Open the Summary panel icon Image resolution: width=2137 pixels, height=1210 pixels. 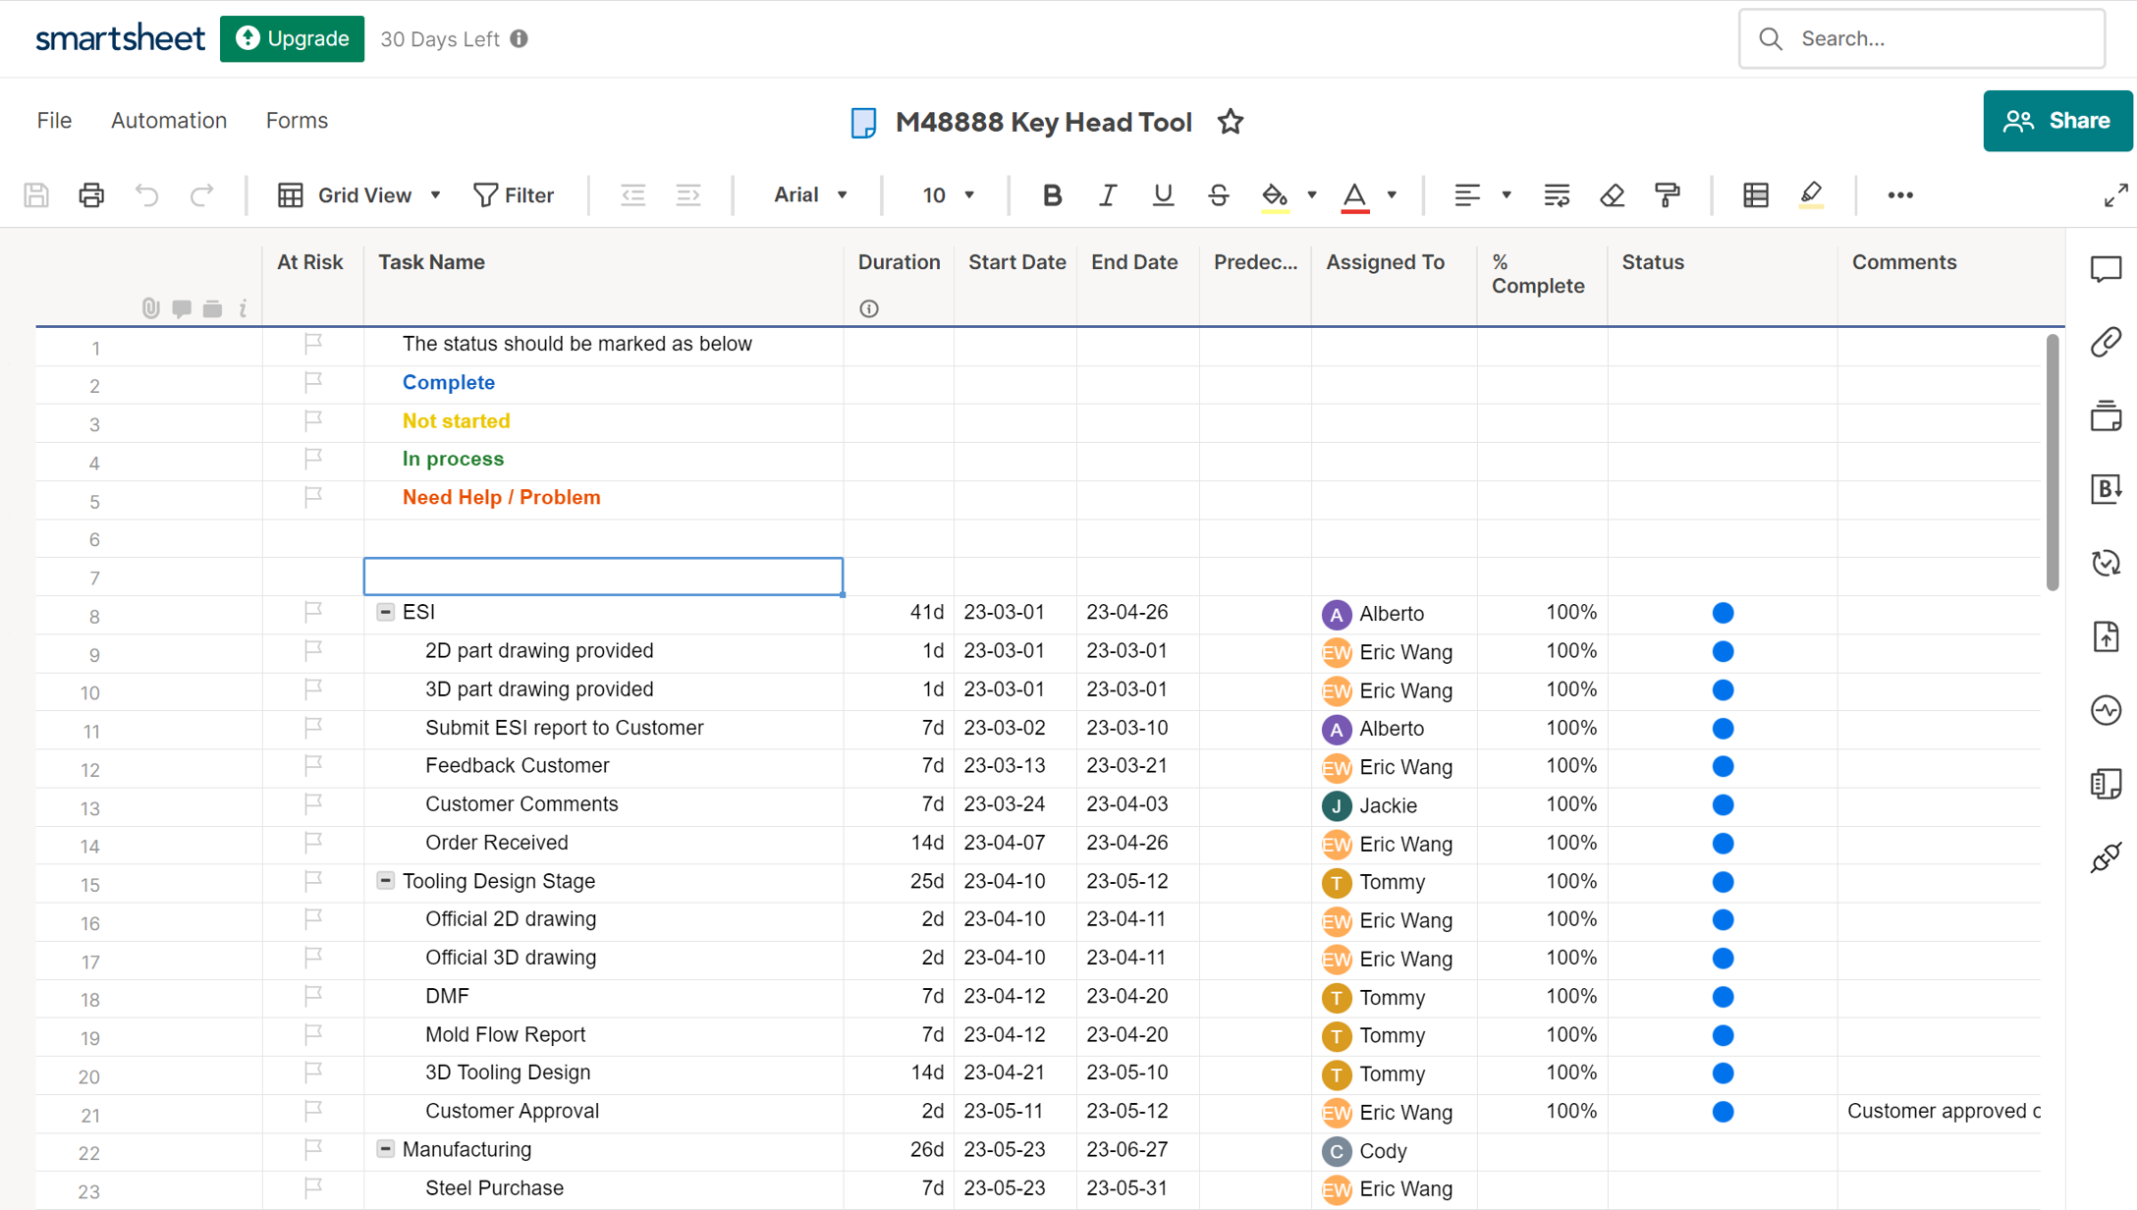tap(2106, 784)
